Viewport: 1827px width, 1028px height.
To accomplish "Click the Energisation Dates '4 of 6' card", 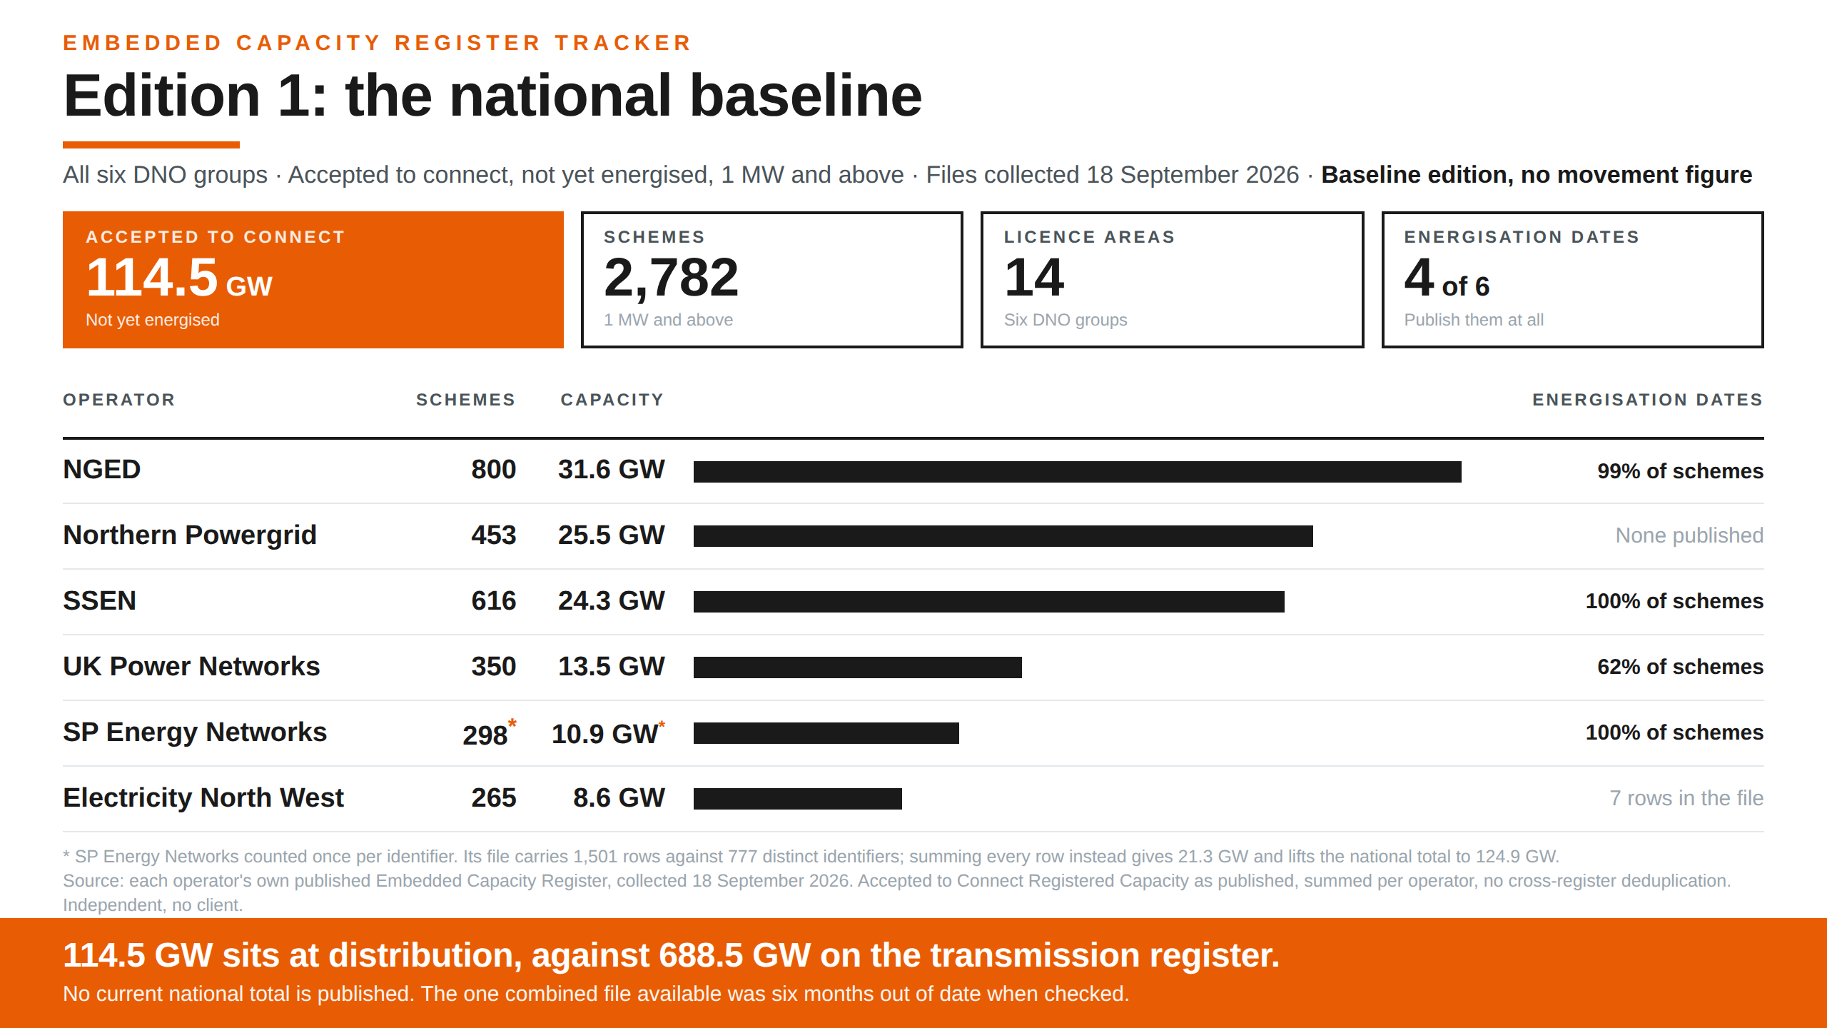I will click(x=1573, y=280).
